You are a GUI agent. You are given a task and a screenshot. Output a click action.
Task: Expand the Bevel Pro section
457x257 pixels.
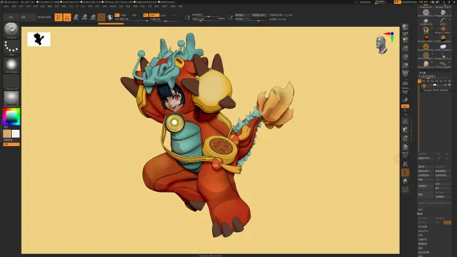(x=423, y=231)
